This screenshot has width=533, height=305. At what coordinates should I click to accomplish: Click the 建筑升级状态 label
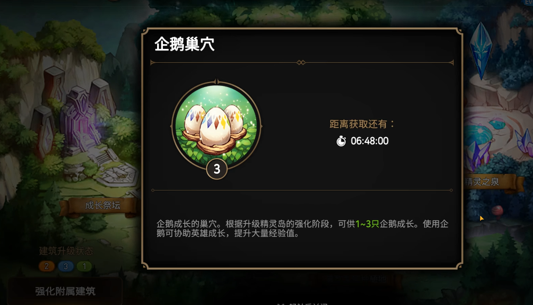(x=66, y=251)
